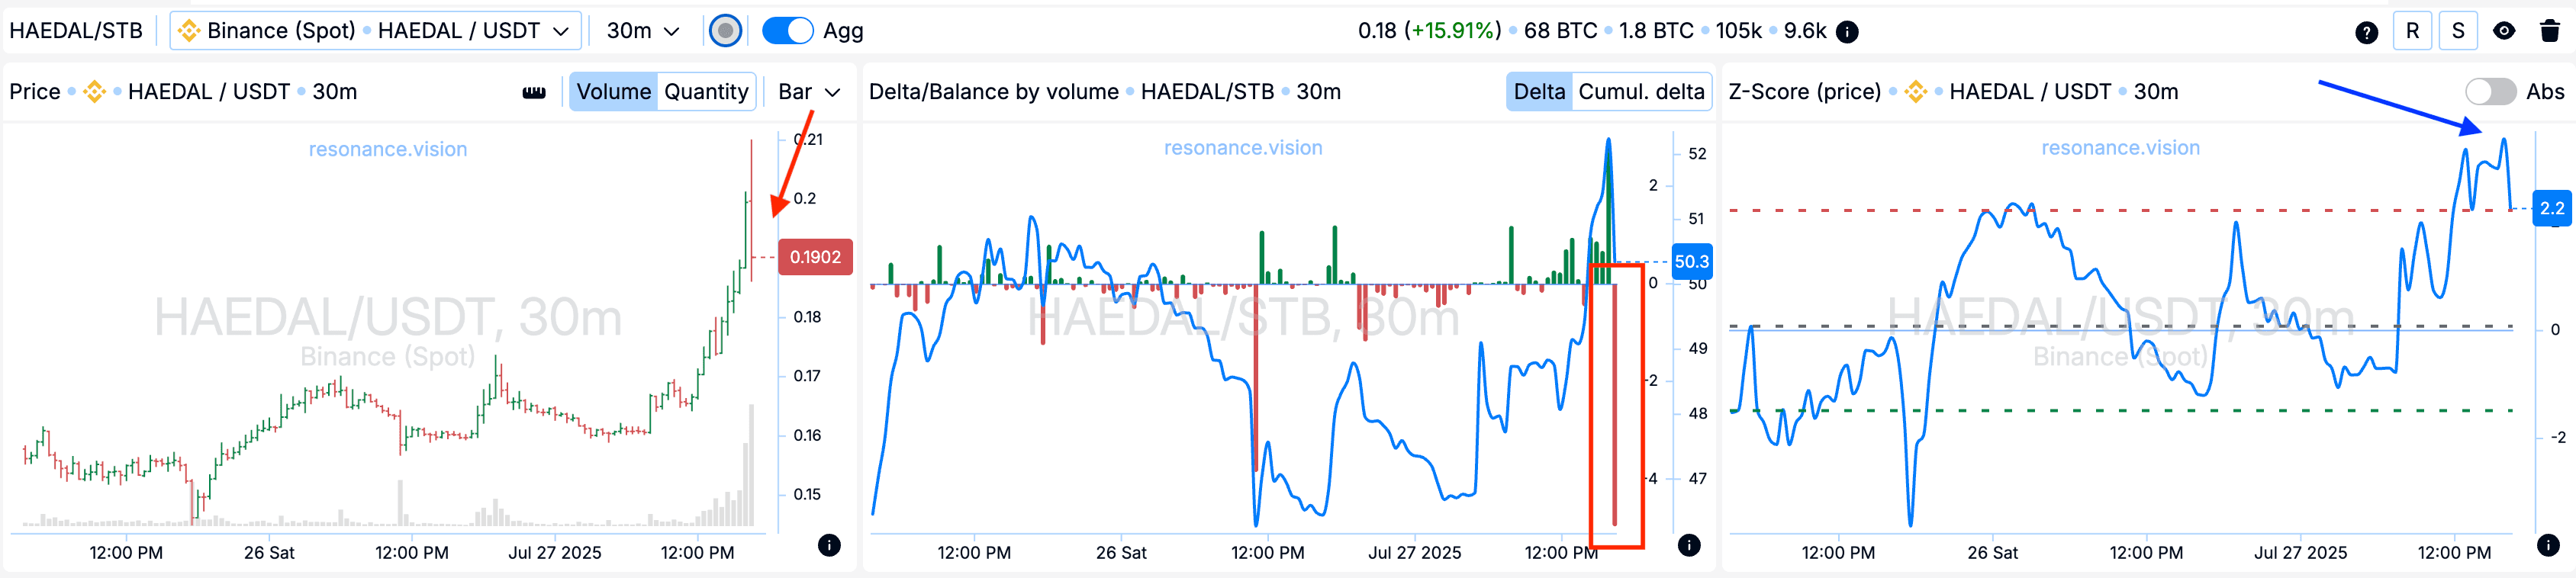The width and height of the screenshot is (2576, 578).
Task: Switch to Cumul. delta tab
Action: point(1641,92)
